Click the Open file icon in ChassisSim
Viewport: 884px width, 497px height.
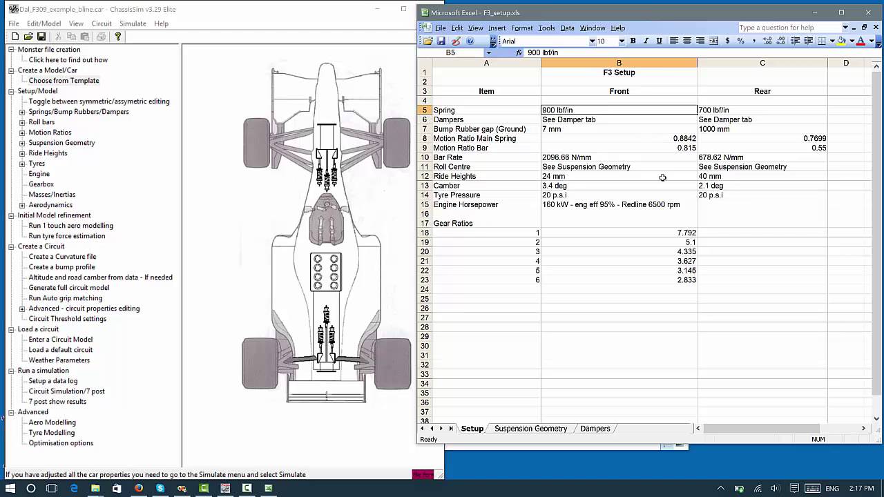click(28, 37)
